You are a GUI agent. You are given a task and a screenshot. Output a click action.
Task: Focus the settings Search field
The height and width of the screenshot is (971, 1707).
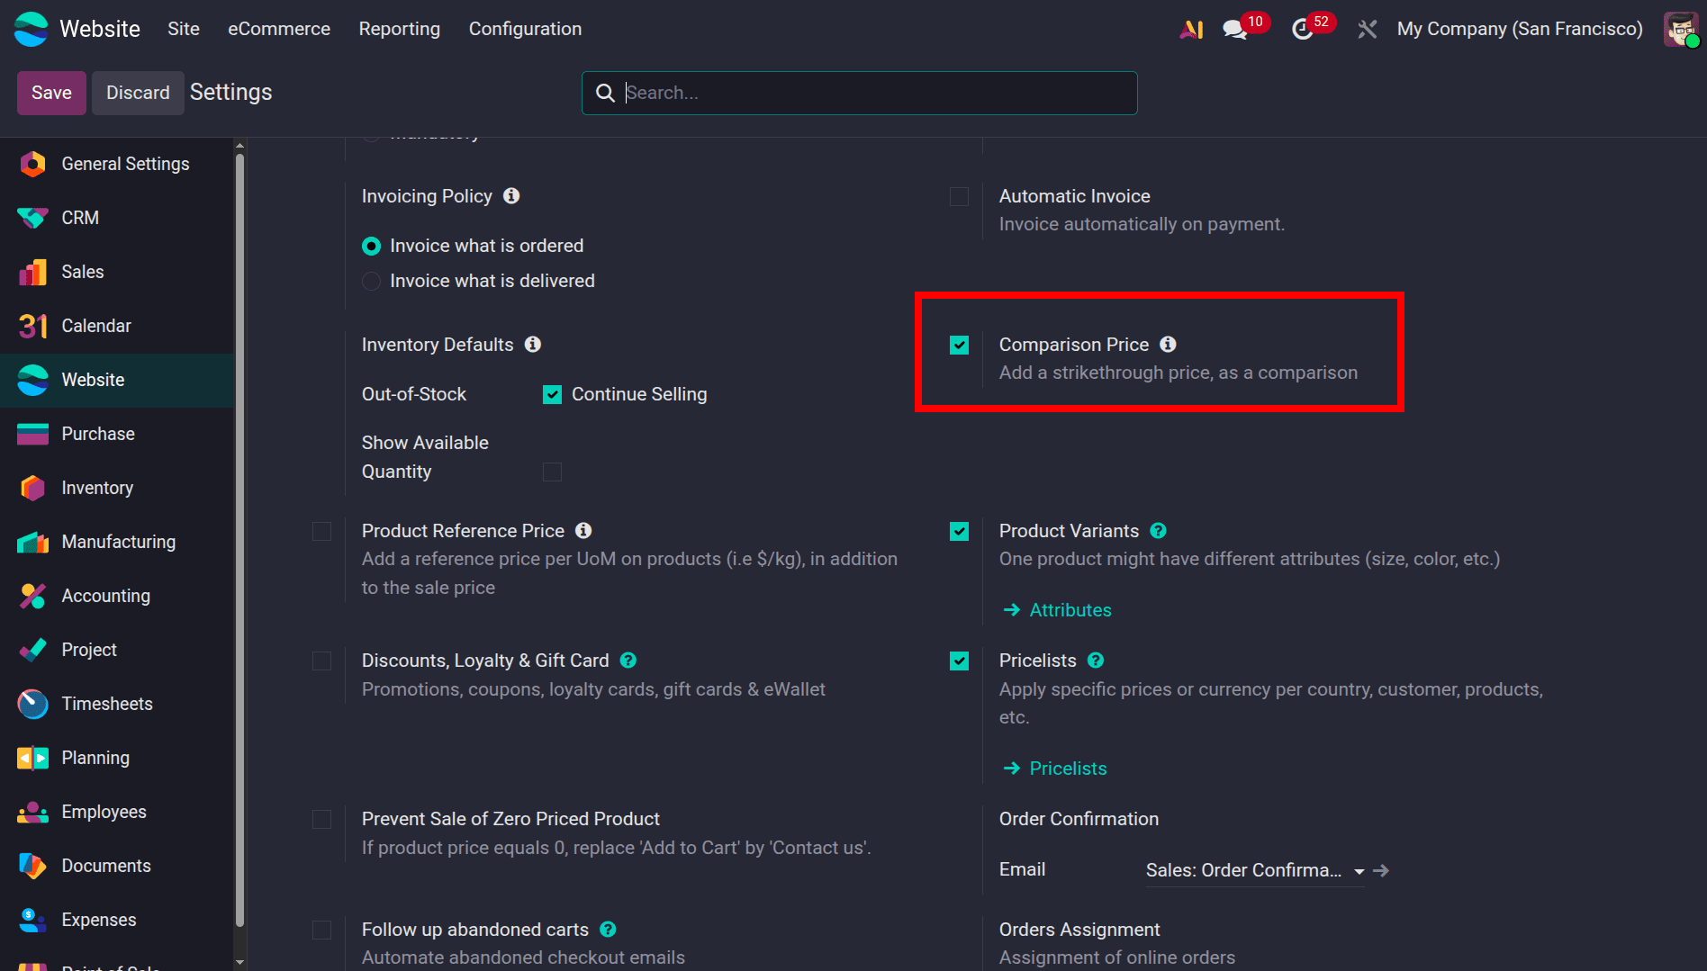pos(860,93)
